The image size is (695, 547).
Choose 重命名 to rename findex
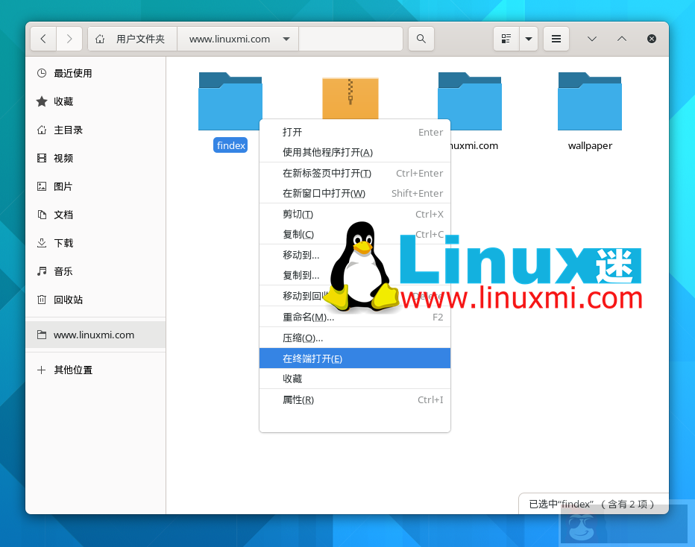(x=306, y=317)
